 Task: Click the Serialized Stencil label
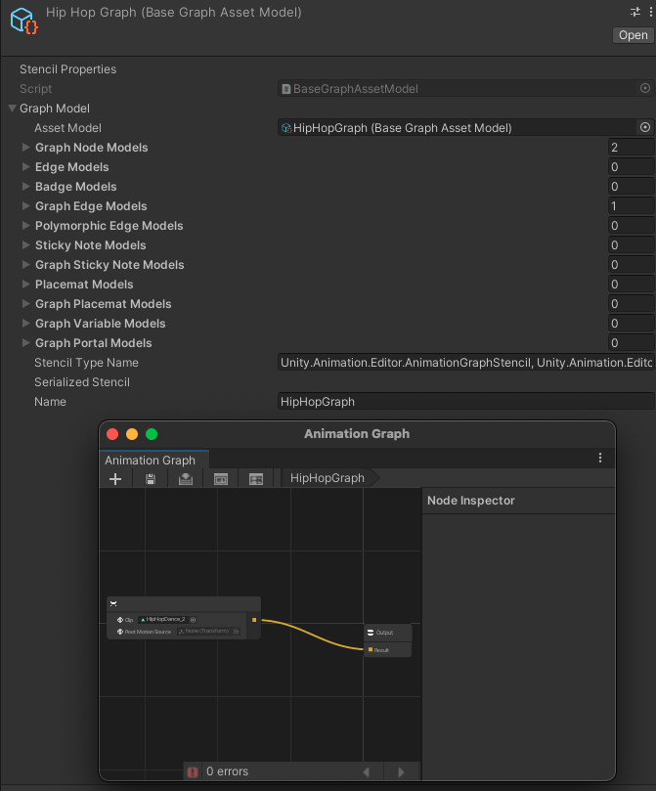click(82, 382)
